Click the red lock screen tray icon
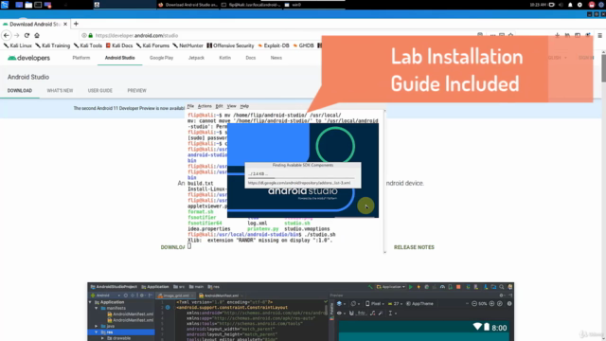This screenshot has height=341, width=606. pos(591,5)
